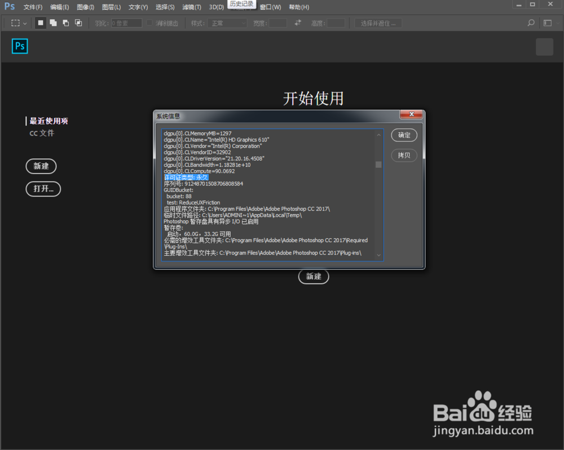
Task: Click the 序列号 serial number line
Action: coord(203,184)
